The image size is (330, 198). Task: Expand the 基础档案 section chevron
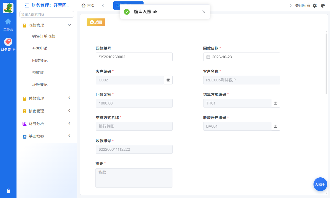tap(69, 136)
